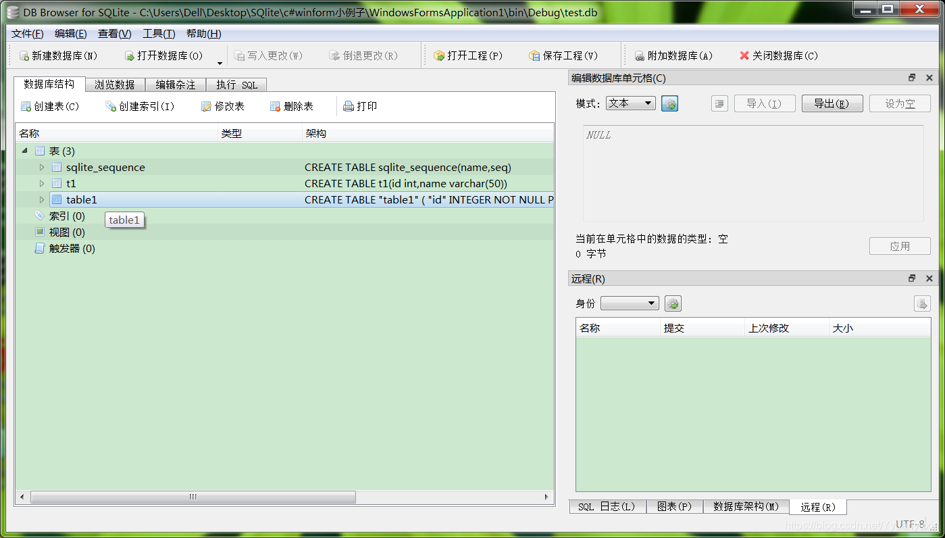Switch to 图表(P) bottom tab

675,507
